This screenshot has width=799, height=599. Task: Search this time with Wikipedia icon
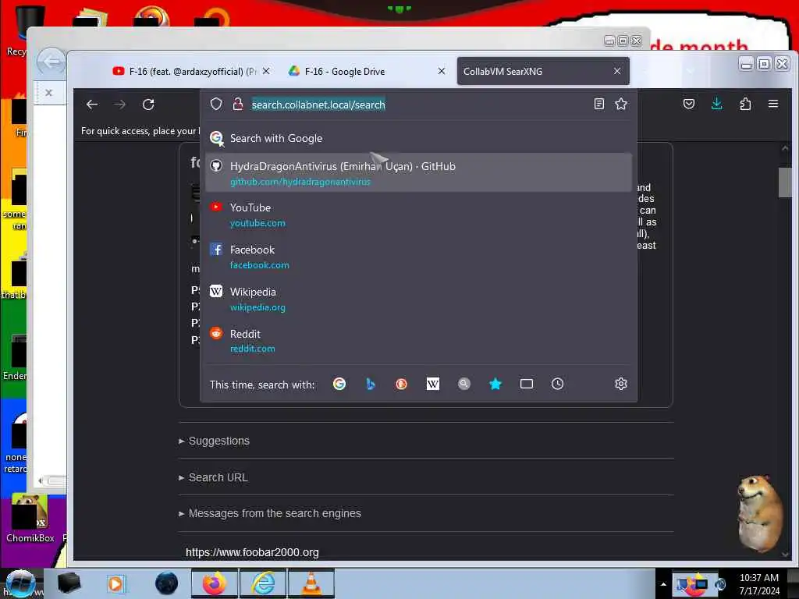coord(432,384)
